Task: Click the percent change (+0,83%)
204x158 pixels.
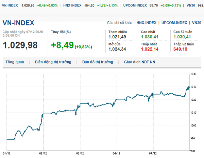Action: 83,47
